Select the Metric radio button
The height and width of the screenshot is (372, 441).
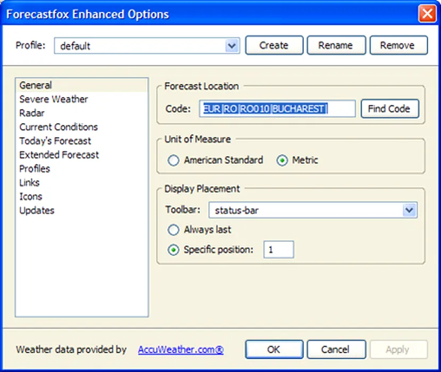pos(282,160)
